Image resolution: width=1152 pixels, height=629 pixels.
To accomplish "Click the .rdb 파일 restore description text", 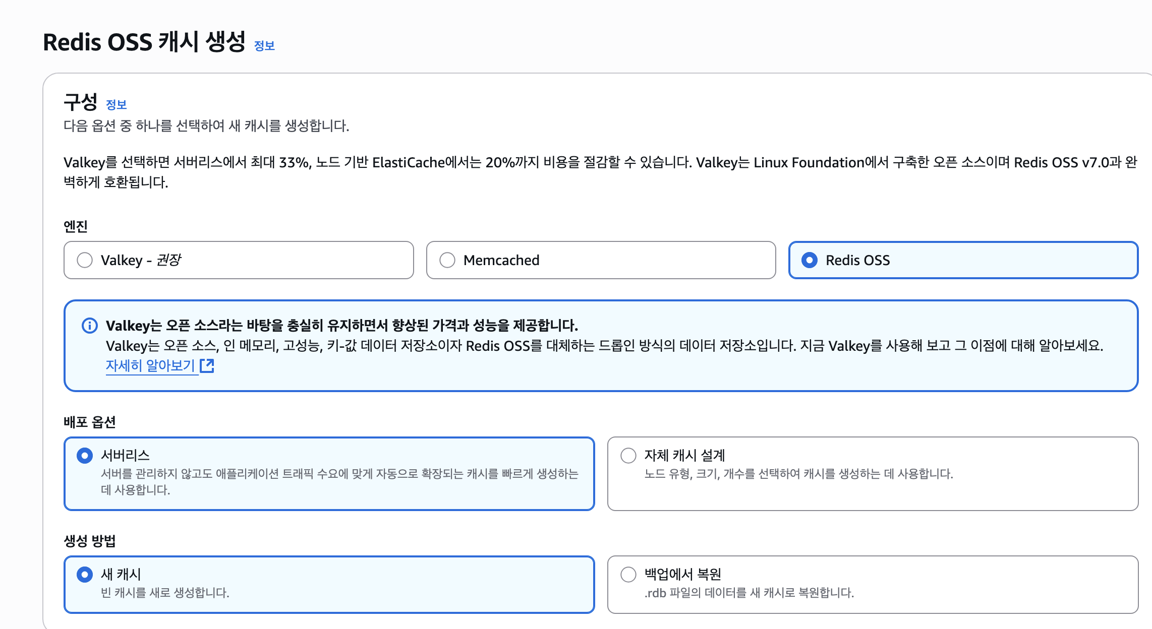I will tap(749, 593).
